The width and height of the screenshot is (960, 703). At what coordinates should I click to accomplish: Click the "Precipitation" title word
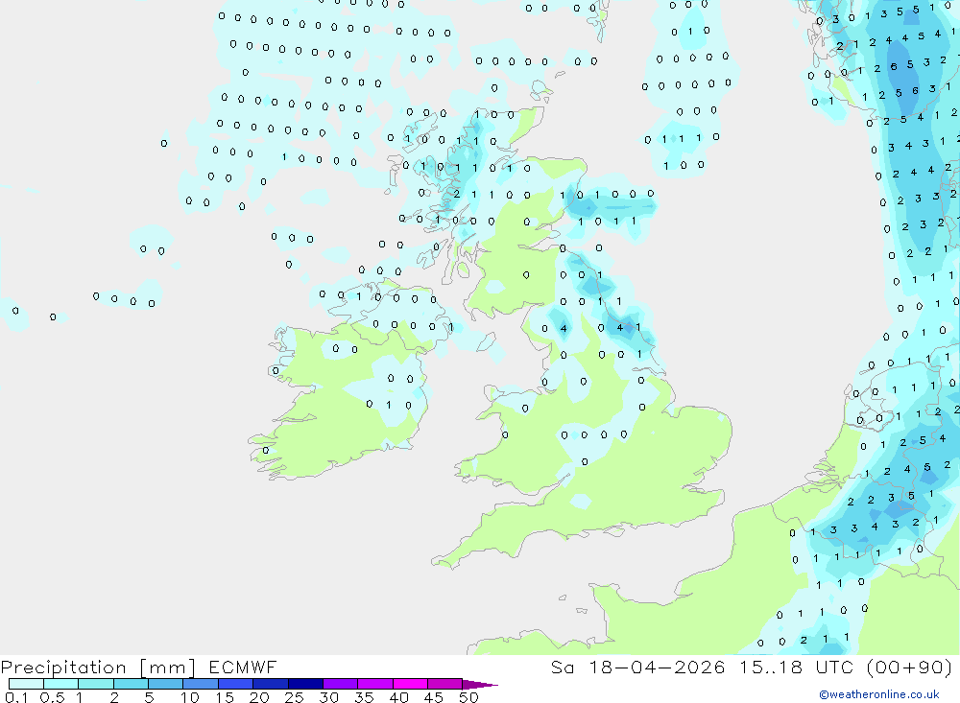pos(63,668)
